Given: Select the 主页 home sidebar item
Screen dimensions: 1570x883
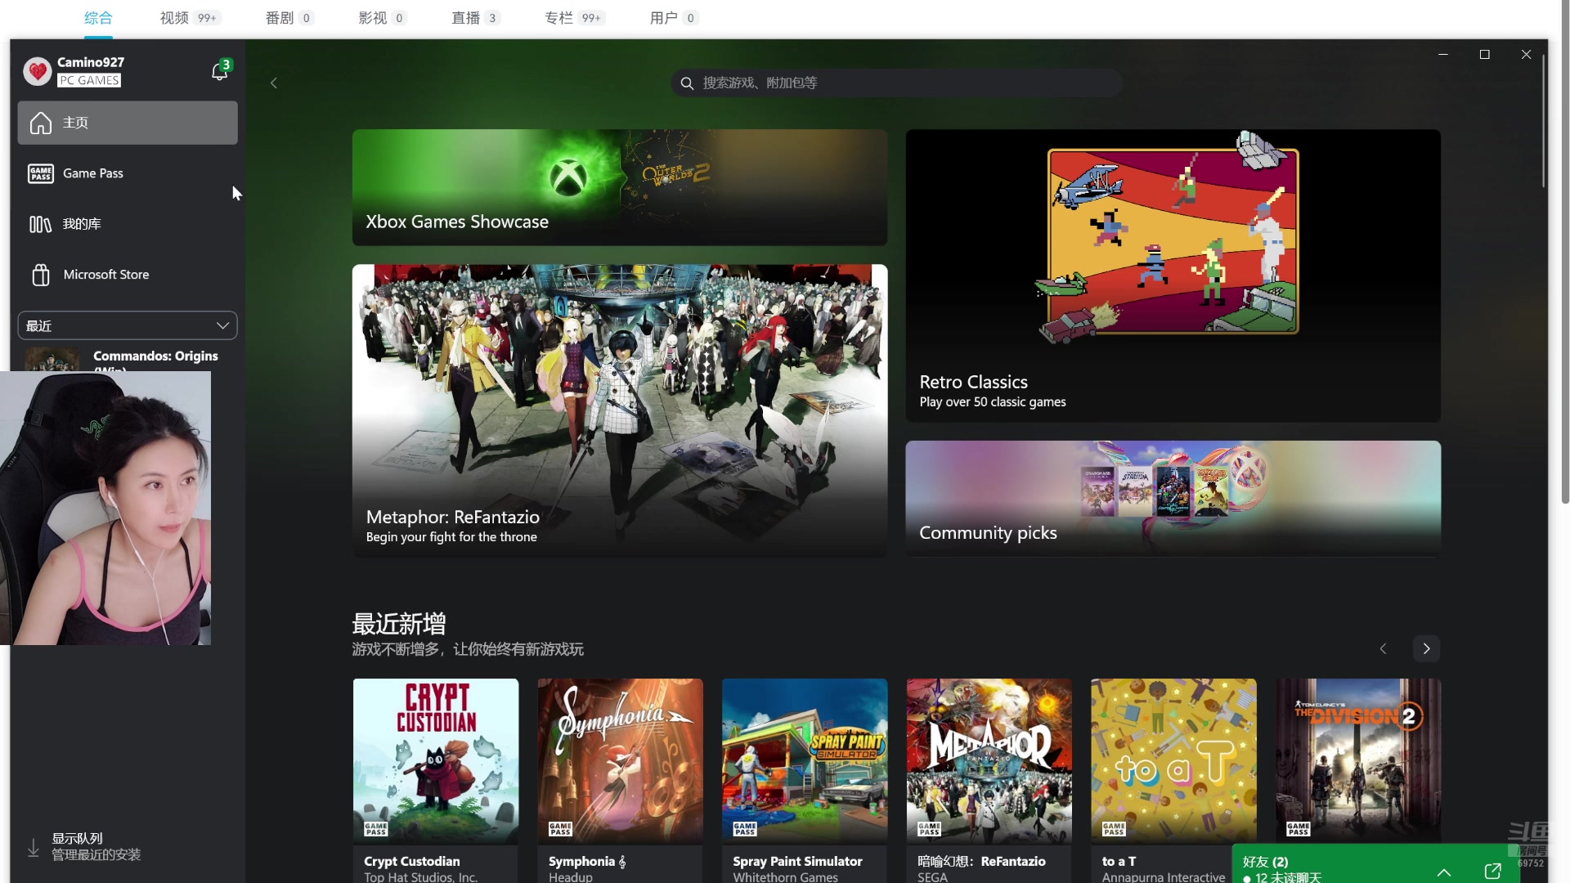Looking at the screenshot, I should [x=128, y=123].
